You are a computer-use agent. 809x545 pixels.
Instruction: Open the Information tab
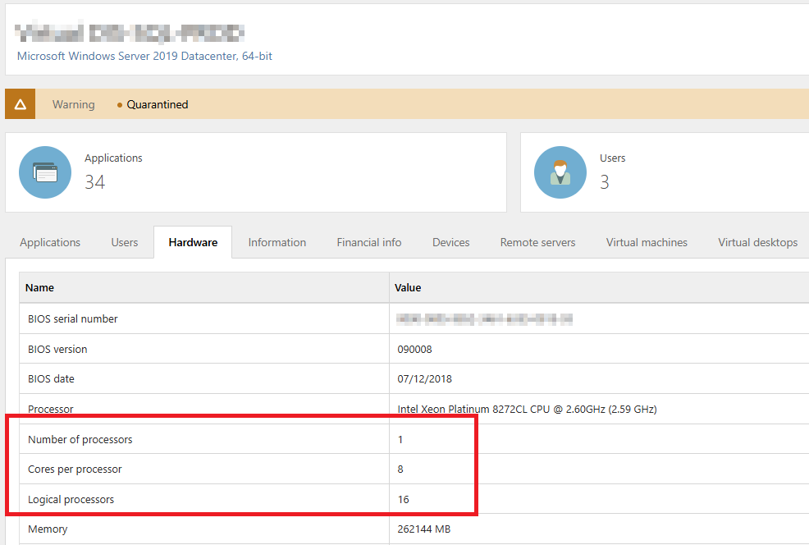tap(277, 243)
